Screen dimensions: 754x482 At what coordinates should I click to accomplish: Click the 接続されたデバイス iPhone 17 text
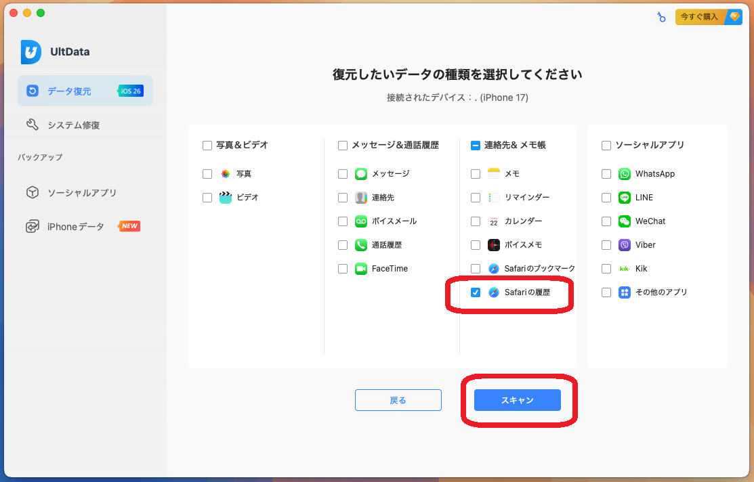point(457,97)
